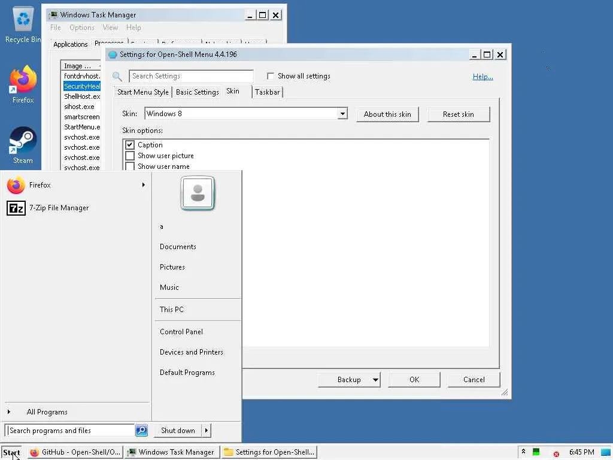Open the Help... link
The height and width of the screenshot is (460, 613).
pyautogui.click(x=483, y=77)
